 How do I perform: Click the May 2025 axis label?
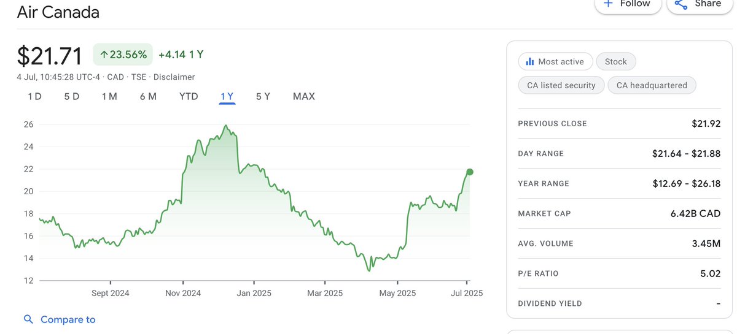[x=397, y=293]
